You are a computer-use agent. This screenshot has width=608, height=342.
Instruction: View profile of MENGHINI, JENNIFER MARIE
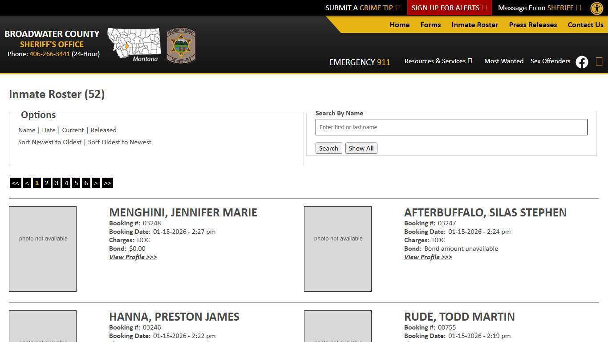133,257
